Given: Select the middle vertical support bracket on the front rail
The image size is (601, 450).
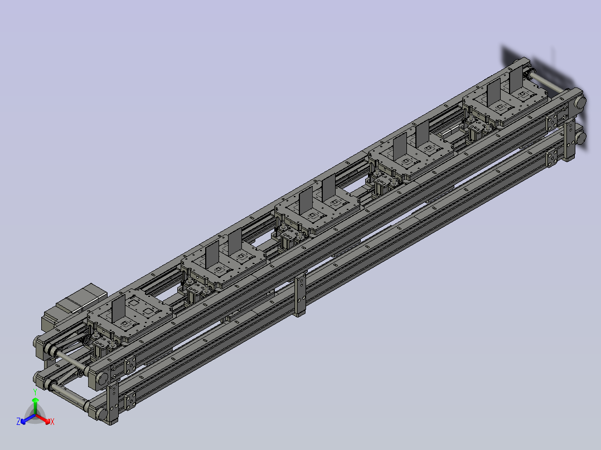Looking at the screenshot, I should pos(300,294).
